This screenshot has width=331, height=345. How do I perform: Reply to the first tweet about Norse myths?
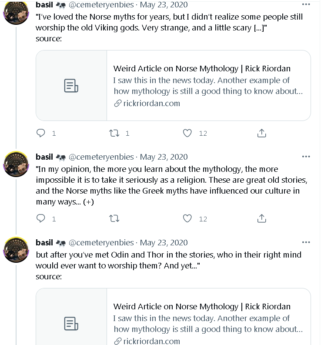[41, 133]
